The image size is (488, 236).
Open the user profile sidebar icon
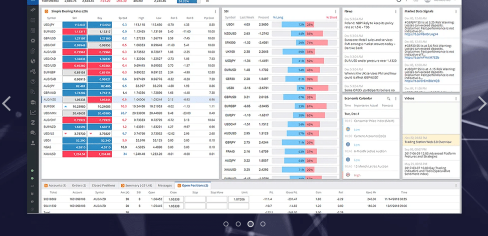pos(33,143)
